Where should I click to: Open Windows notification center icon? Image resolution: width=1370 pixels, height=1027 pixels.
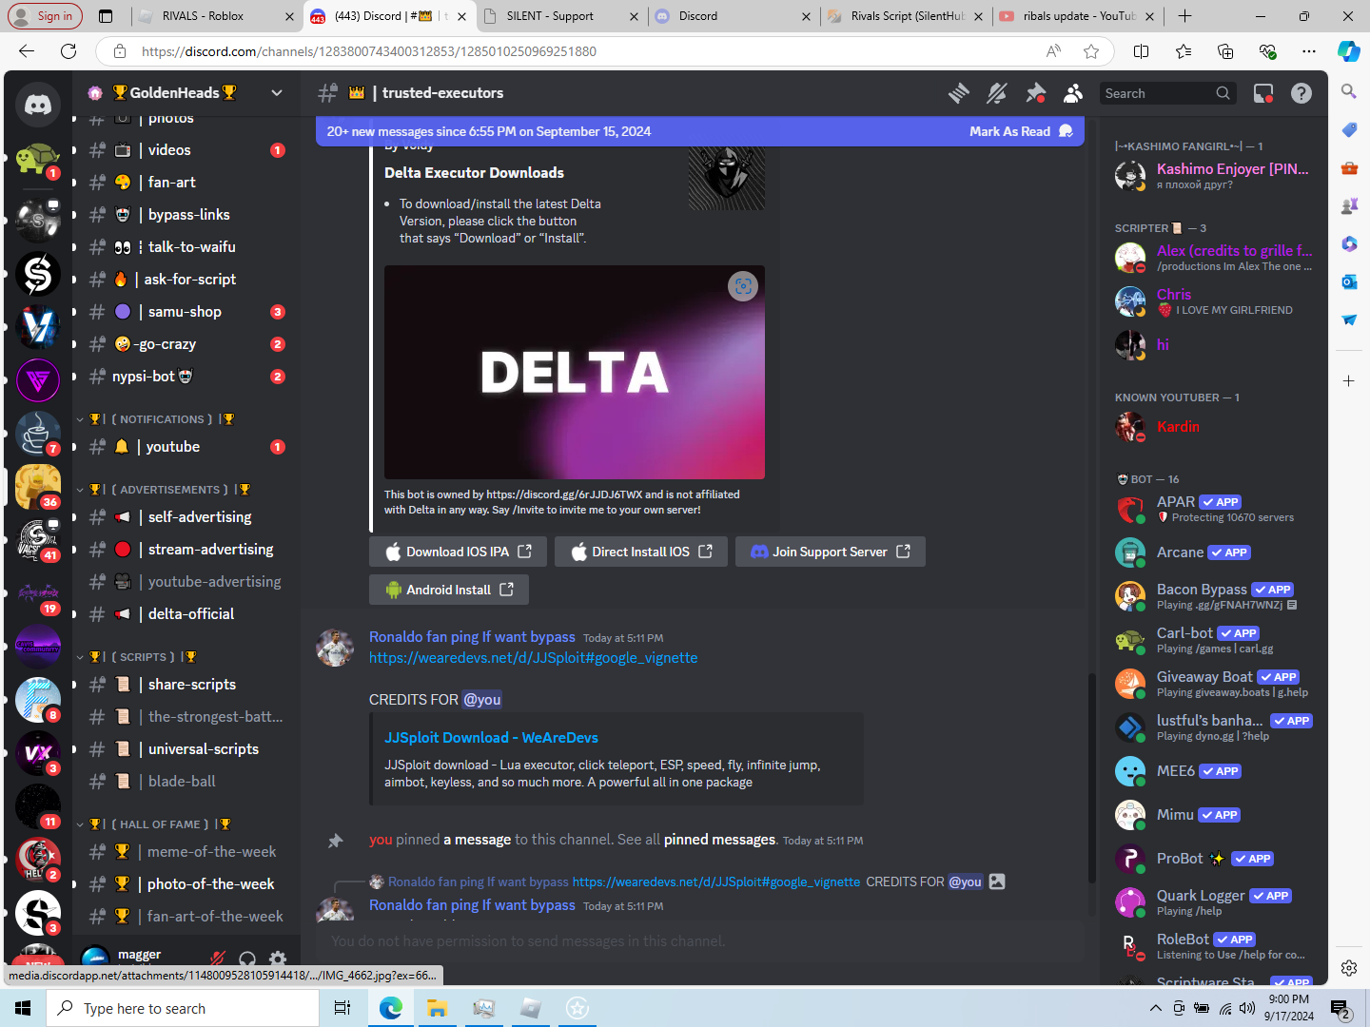point(1340,1008)
